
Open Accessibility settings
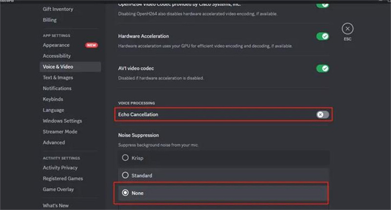[57, 56]
